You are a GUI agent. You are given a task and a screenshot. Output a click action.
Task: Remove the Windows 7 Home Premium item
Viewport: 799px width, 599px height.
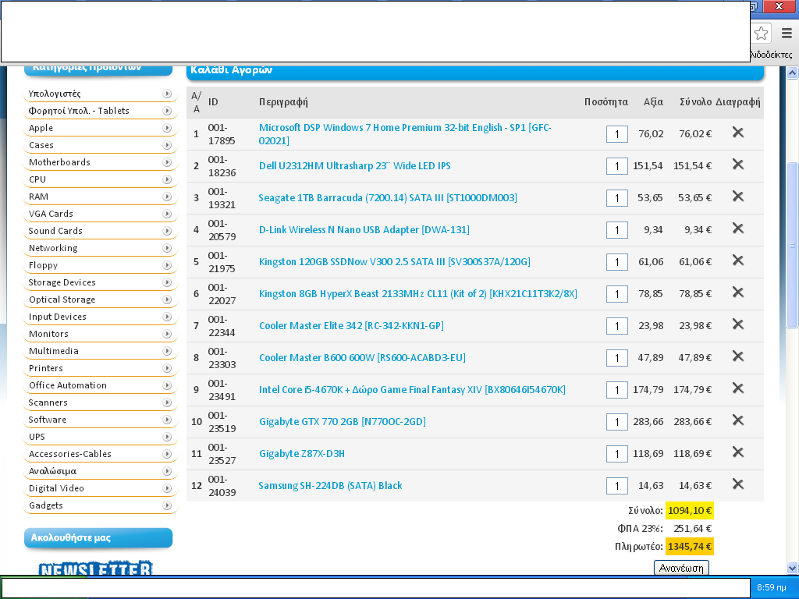(x=737, y=133)
